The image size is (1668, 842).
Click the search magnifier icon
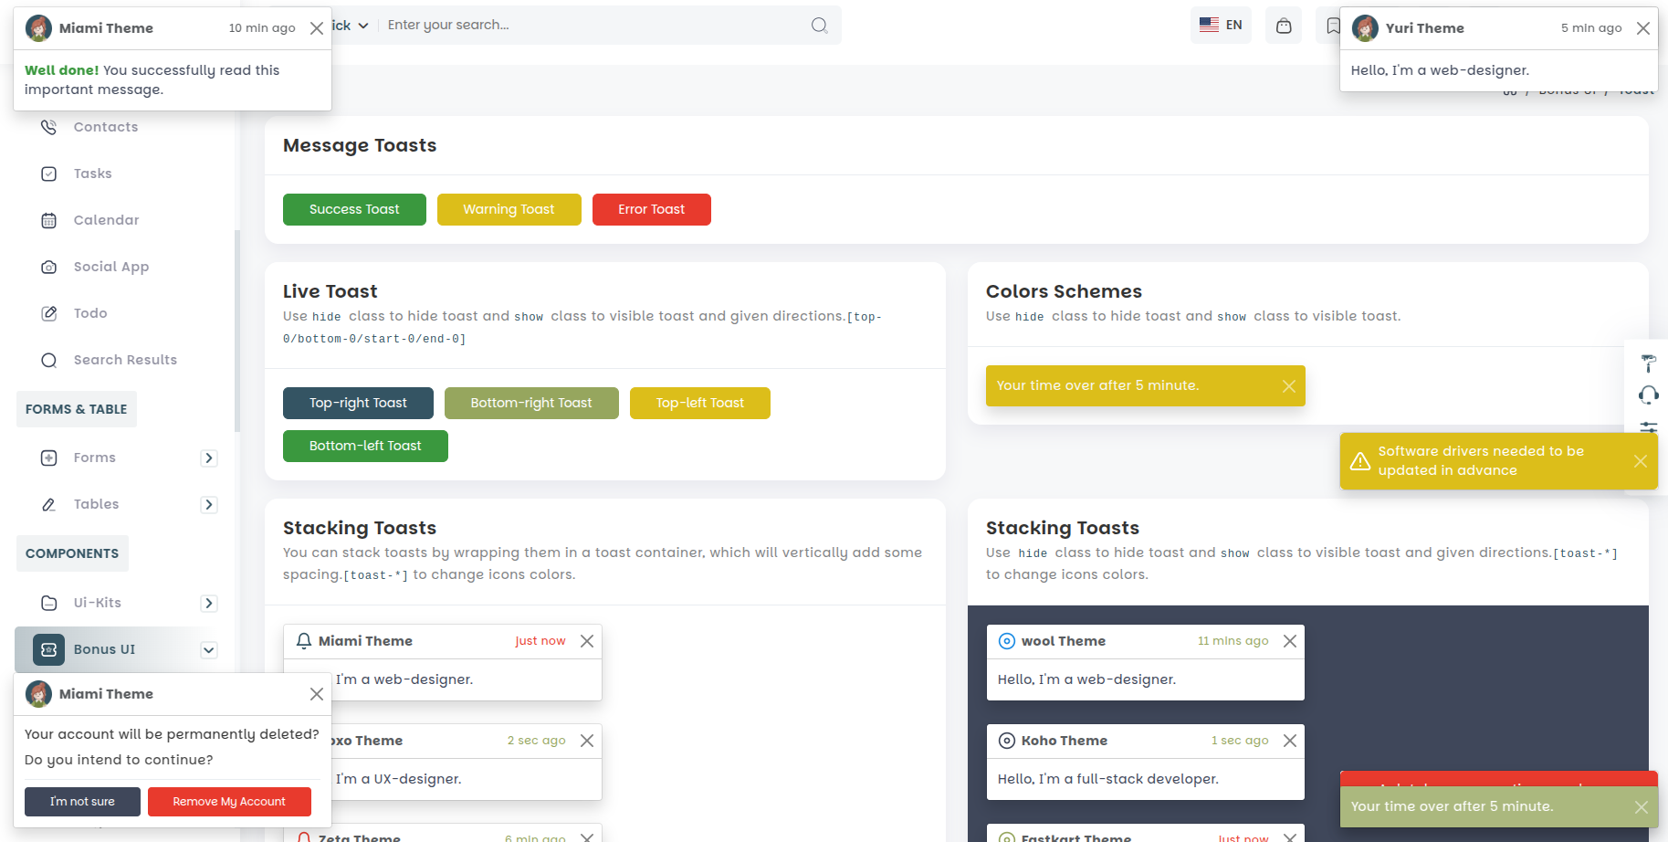819,26
